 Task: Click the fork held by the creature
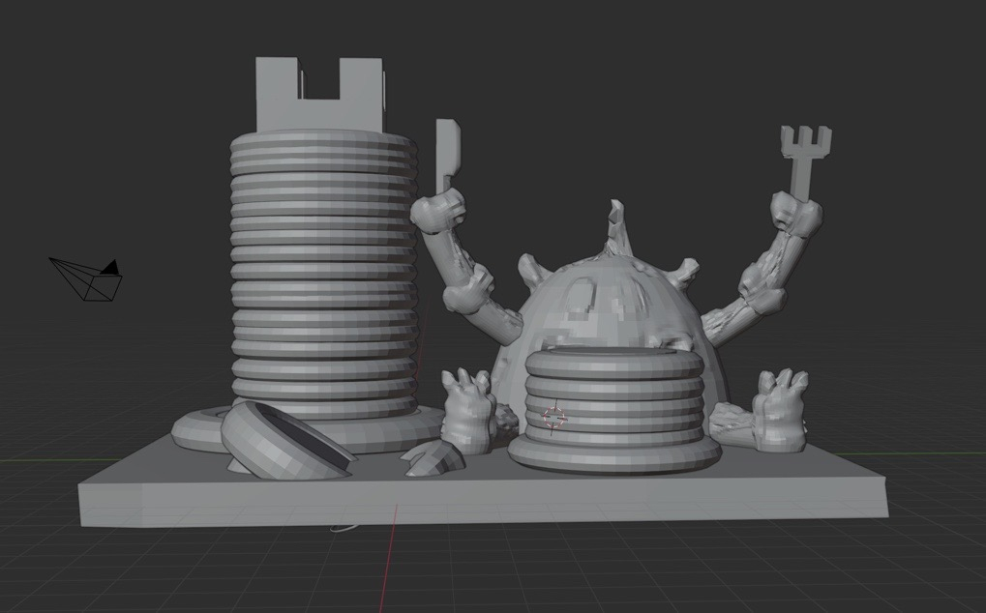pyautogui.click(x=805, y=160)
